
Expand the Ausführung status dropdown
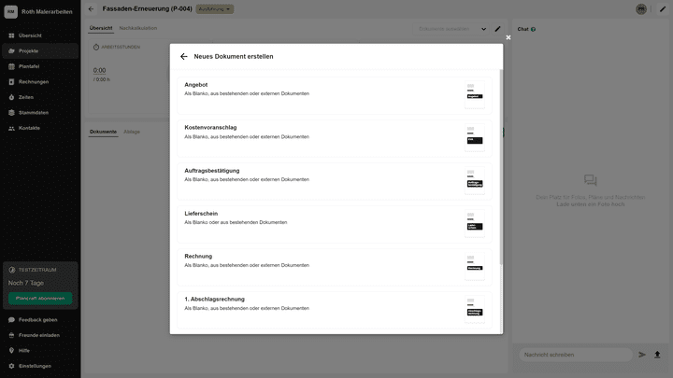pos(215,8)
